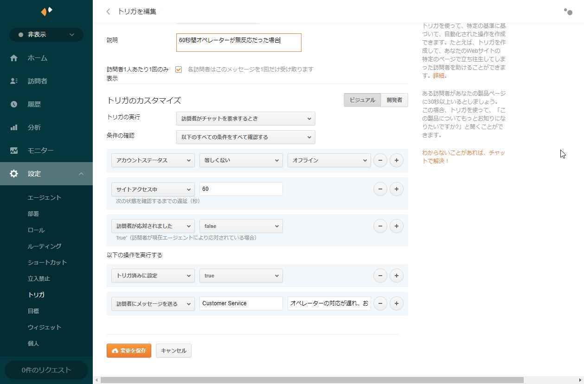Click the home icon in sidebar
The image size is (584, 384).
tap(14, 58)
